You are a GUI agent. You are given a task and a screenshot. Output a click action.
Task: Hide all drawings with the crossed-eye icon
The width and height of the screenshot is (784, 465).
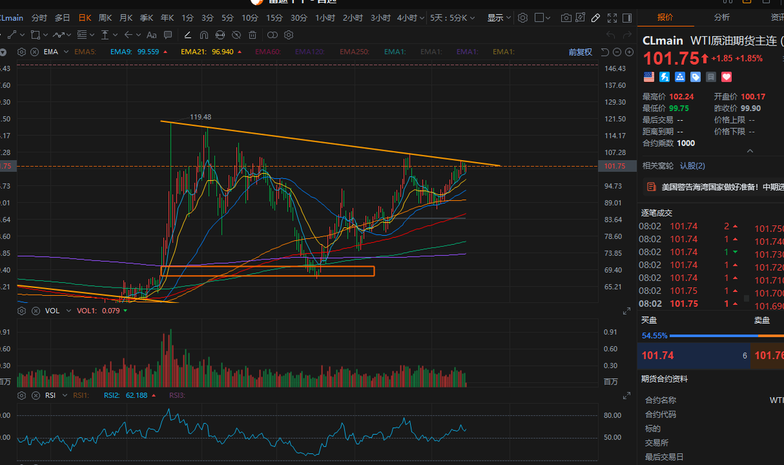tap(236, 35)
